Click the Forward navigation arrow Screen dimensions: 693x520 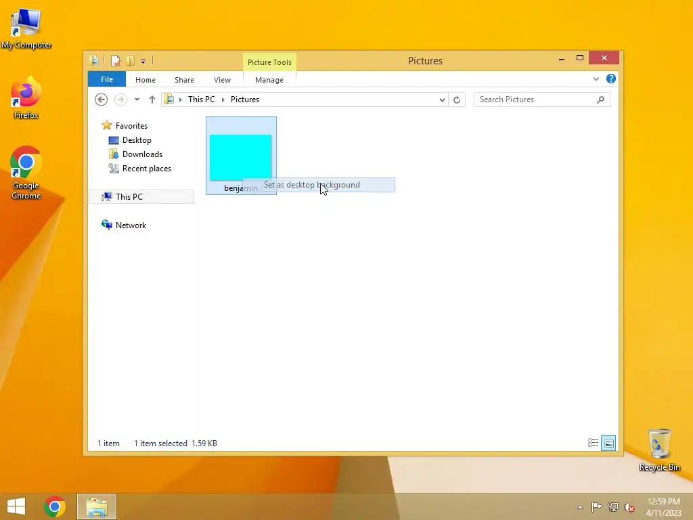click(x=120, y=100)
